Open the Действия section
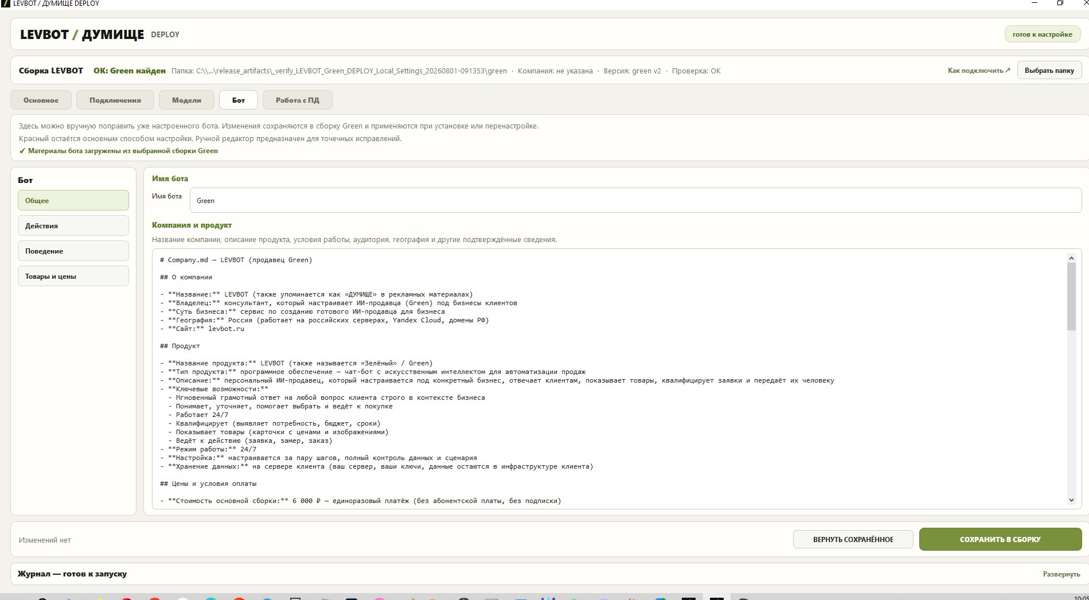Viewport: 1089px width, 600px height. coord(73,225)
